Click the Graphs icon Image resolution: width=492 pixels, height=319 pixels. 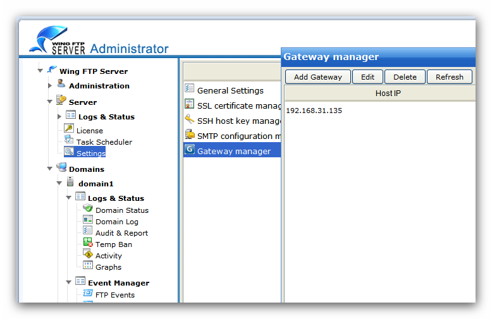[88, 265]
